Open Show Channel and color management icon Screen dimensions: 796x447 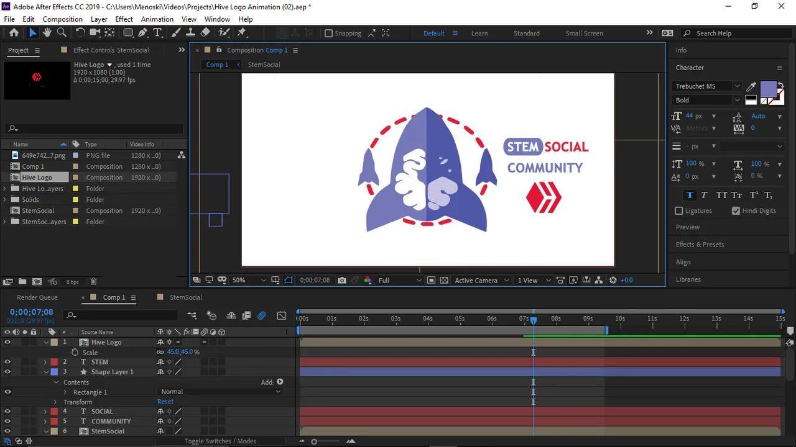[x=368, y=281]
